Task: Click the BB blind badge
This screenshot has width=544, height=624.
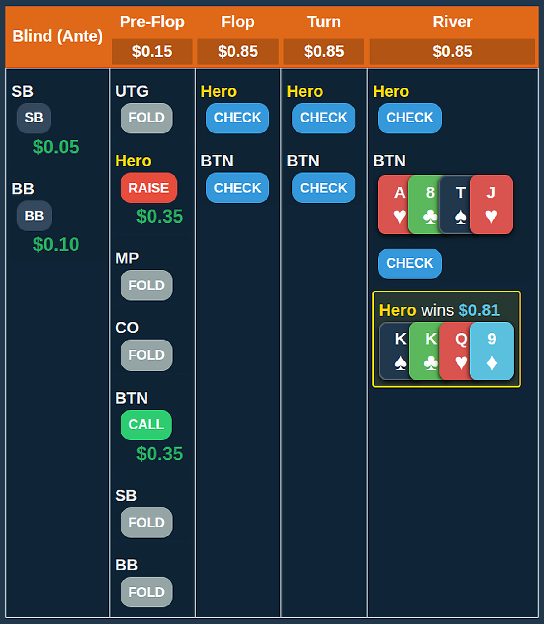Action: pyautogui.click(x=34, y=216)
